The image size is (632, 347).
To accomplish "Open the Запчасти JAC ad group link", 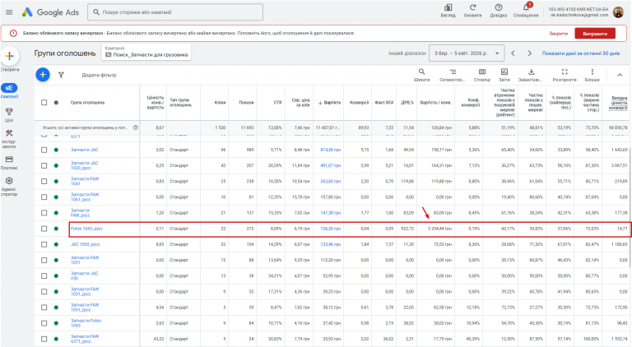I will pyautogui.click(x=82, y=150).
